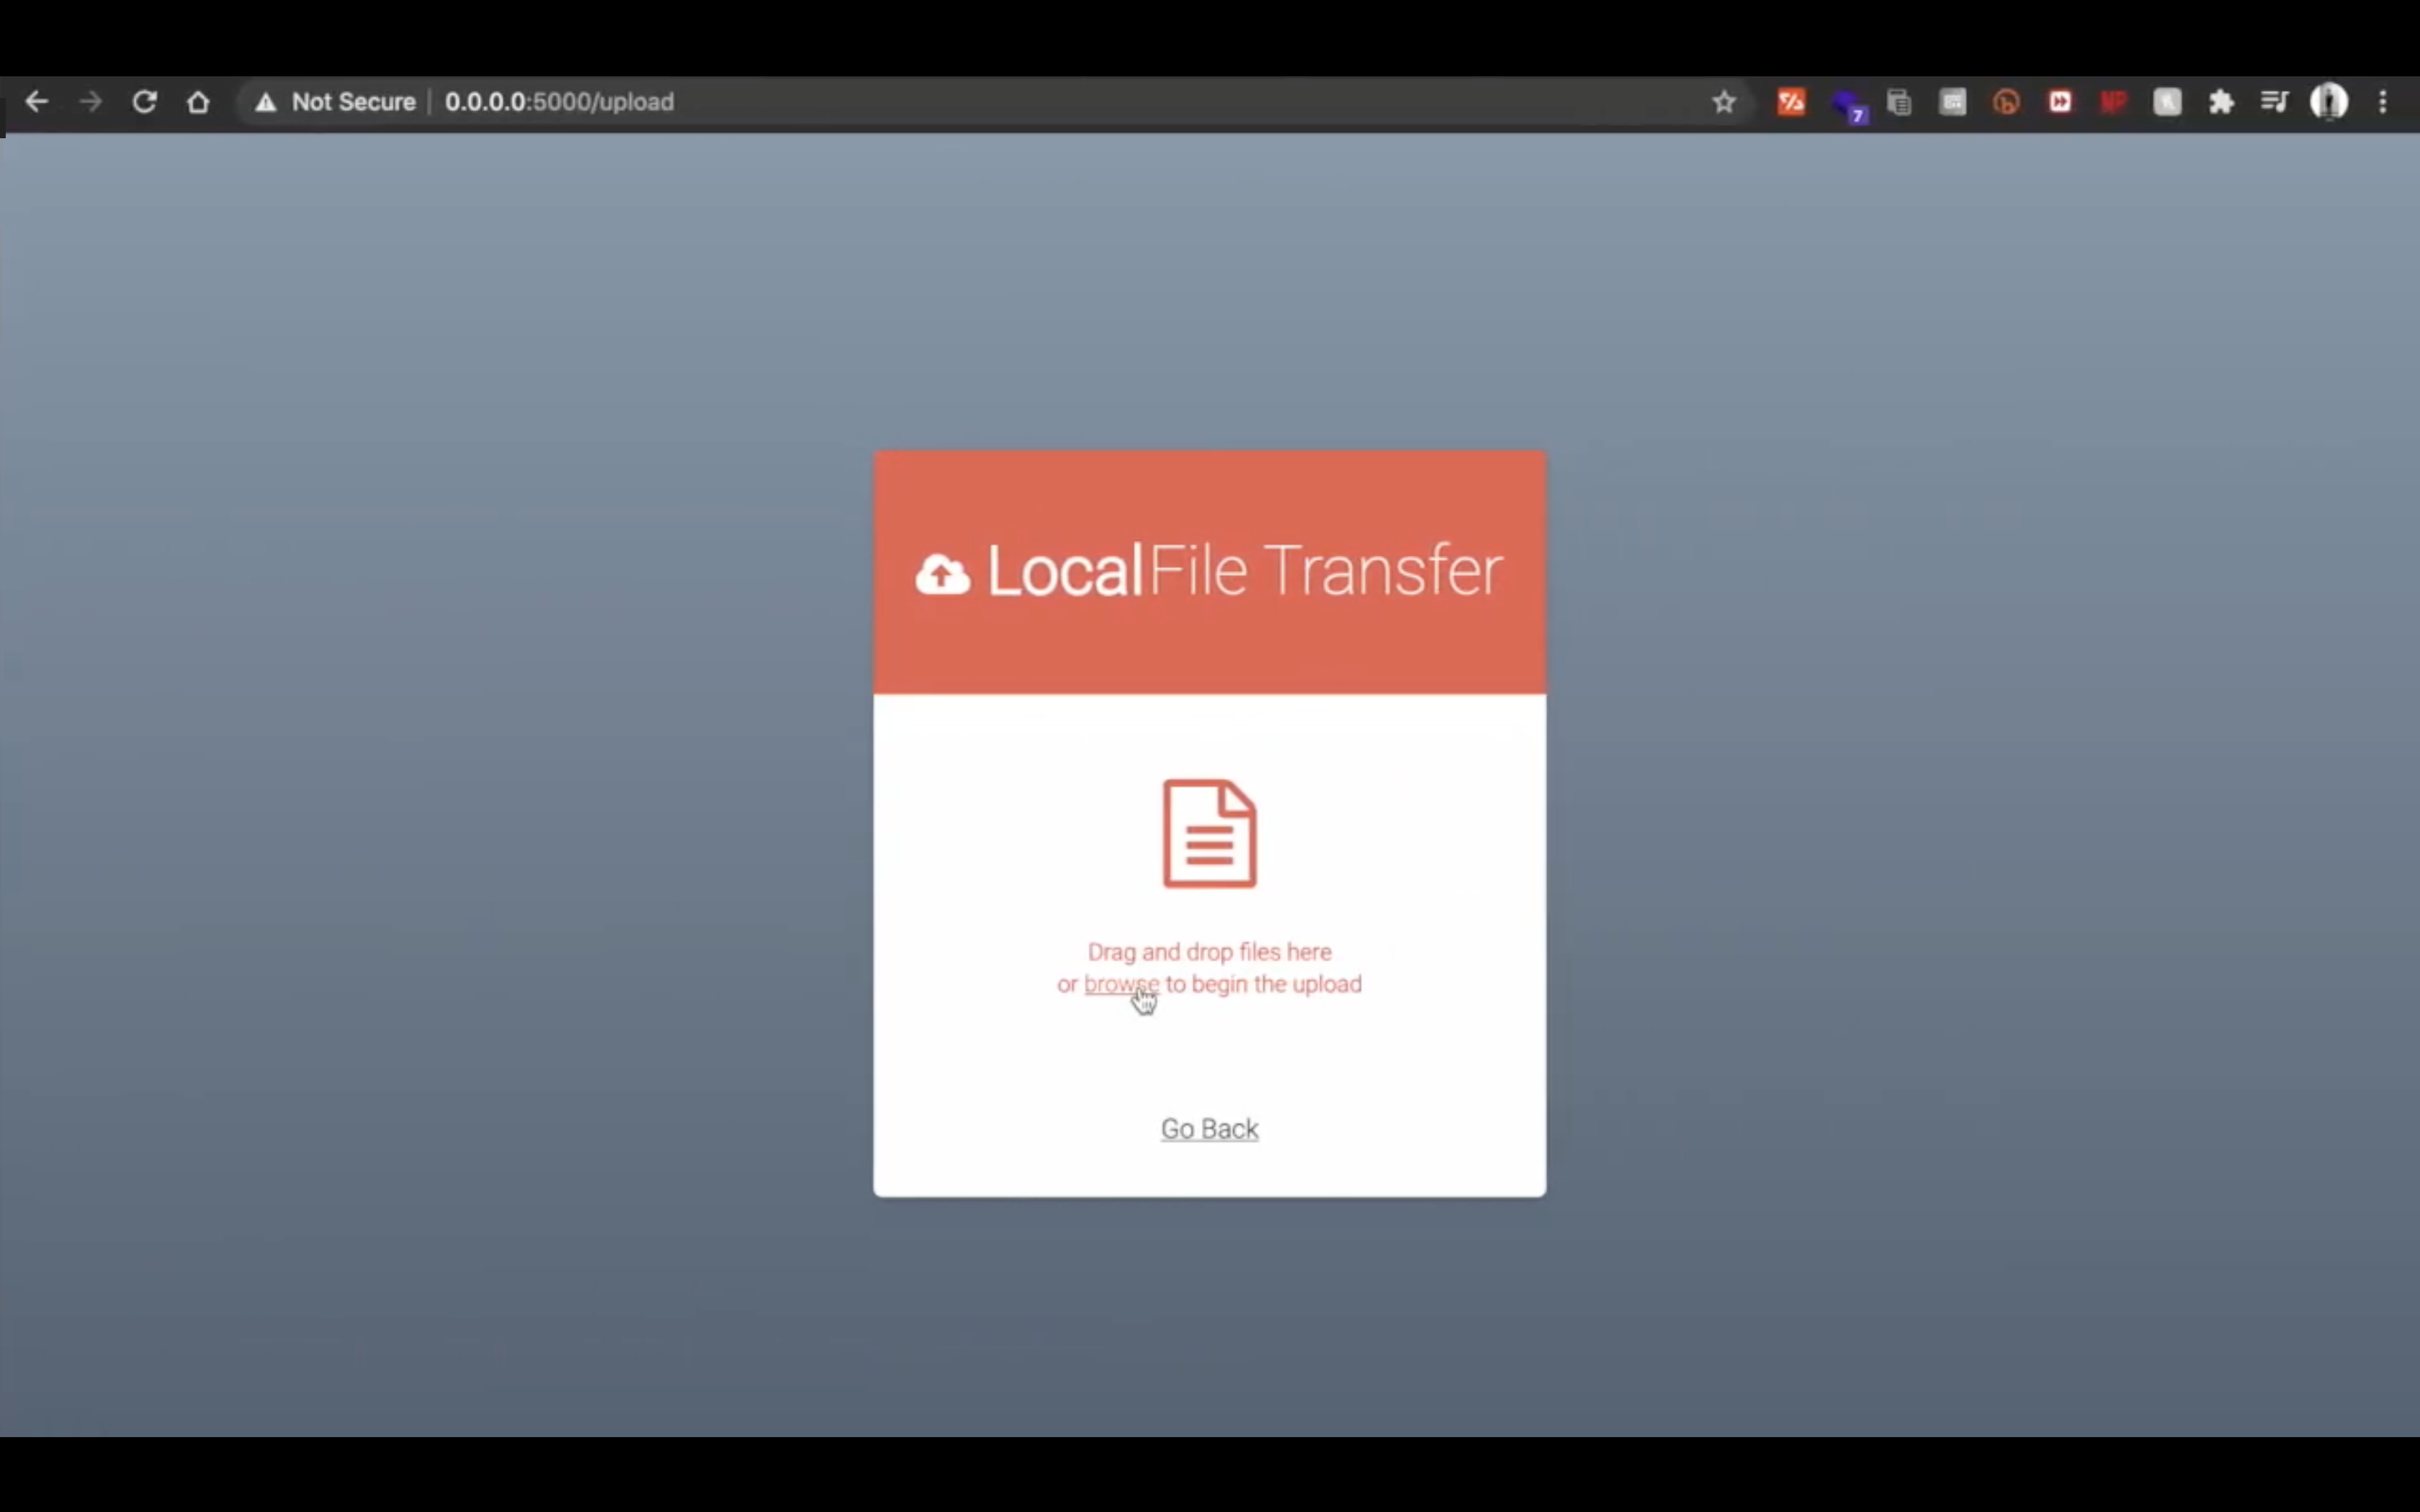Image resolution: width=2420 pixels, height=1512 pixels.
Task: Open the Chrome three-dot menu
Action: 2382,102
